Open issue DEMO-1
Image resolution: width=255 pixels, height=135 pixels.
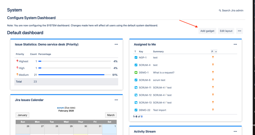pyautogui.click(x=144, y=73)
